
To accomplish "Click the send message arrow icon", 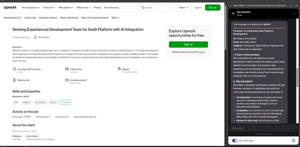I will (294, 128).
